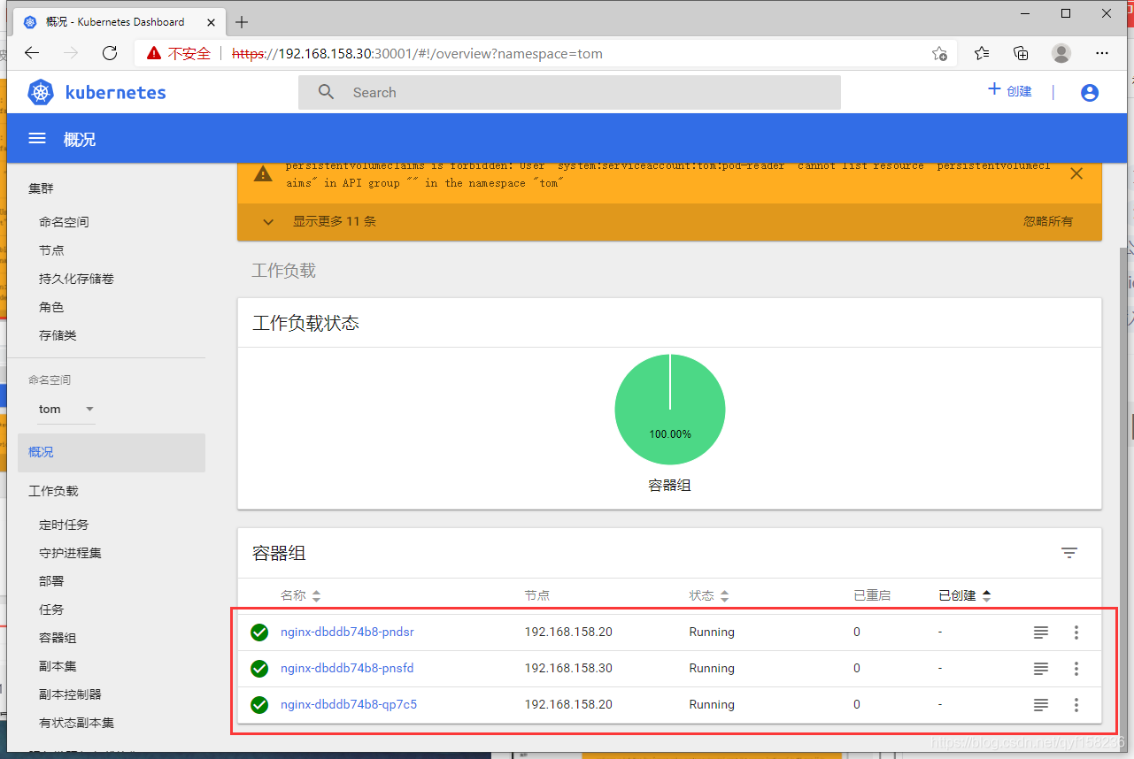Click Running status of nginx-dbddb74b8-pndsr

712,632
